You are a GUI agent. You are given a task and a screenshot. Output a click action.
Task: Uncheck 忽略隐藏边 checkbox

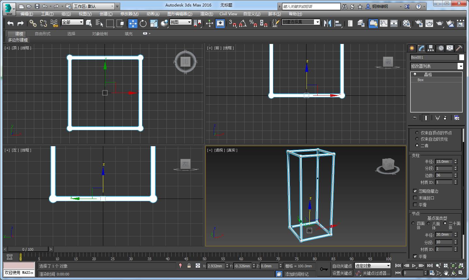click(415, 191)
